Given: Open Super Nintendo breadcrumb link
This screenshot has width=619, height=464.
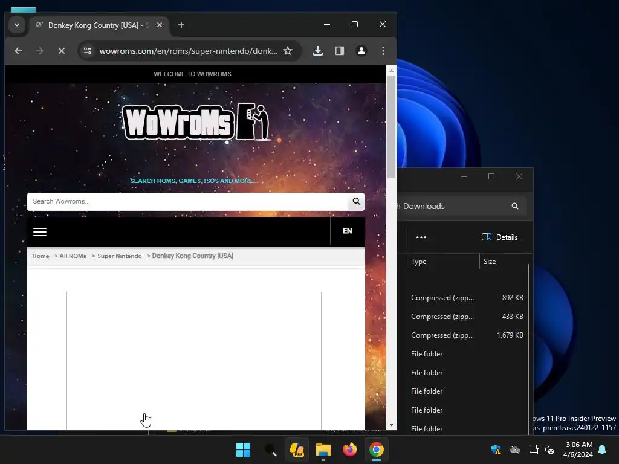Looking at the screenshot, I should 119,256.
